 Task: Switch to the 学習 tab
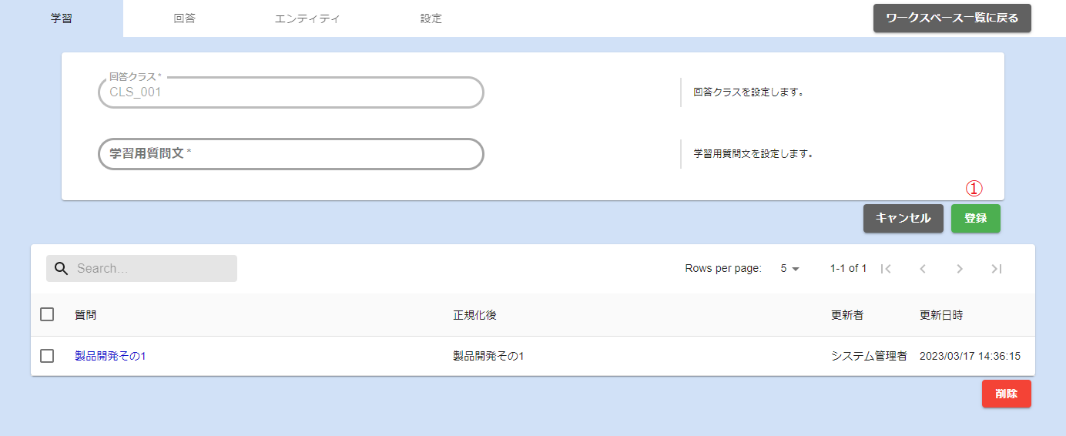(62, 18)
